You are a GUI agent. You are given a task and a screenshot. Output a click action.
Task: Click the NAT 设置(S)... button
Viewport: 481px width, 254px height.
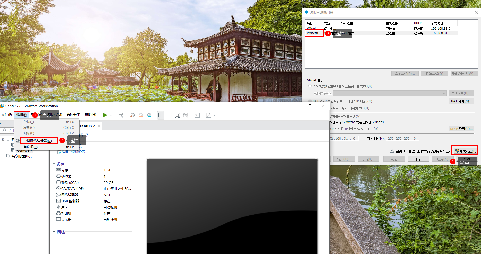(x=461, y=101)
